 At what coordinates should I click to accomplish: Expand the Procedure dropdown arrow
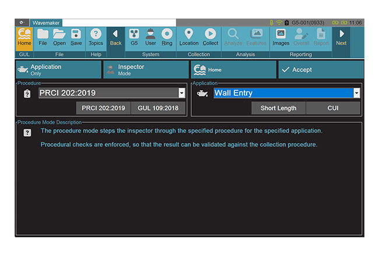click(x=182, y=93)
